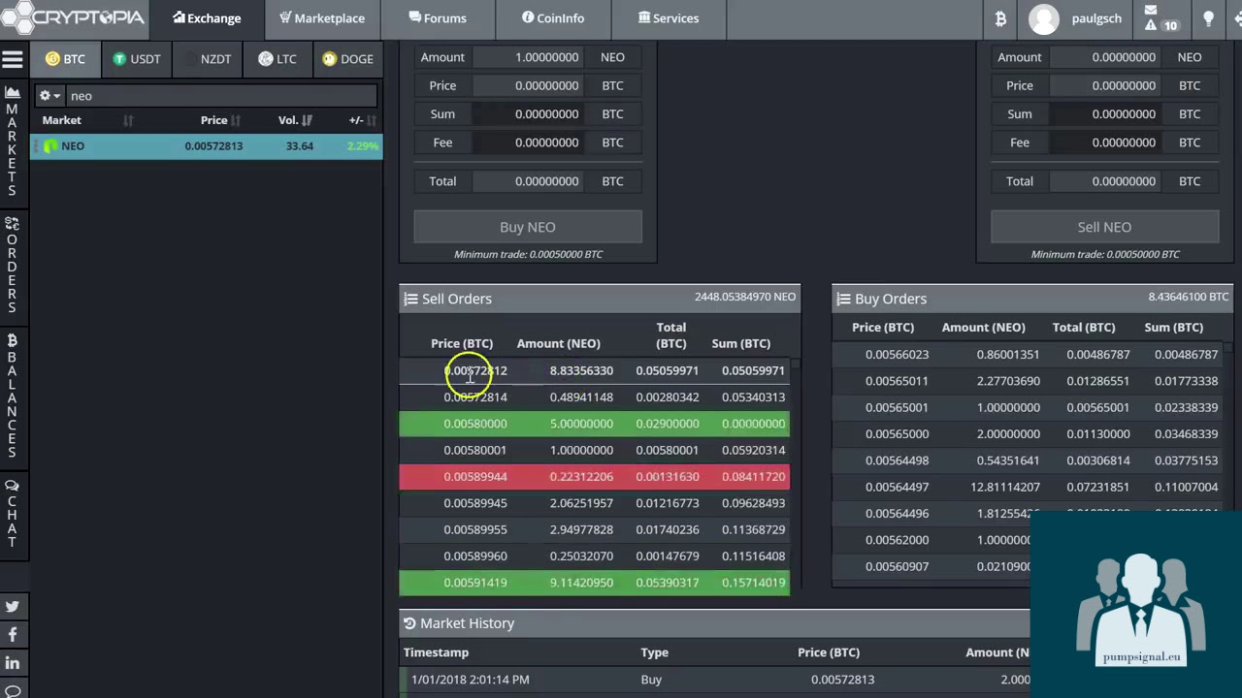Image resolution: width=1242 pixels, height=698 pixels.
Task: Open the market filter gear dropdown
Action: 49,96
